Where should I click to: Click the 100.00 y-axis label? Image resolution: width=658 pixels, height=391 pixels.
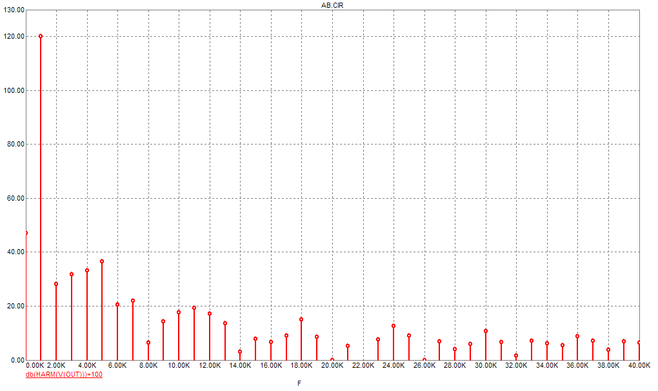click(14, 90)
